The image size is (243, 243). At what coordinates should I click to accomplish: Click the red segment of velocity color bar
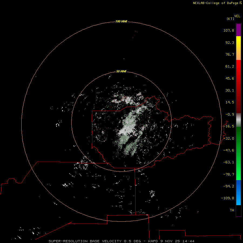click(x=238, y=86)
